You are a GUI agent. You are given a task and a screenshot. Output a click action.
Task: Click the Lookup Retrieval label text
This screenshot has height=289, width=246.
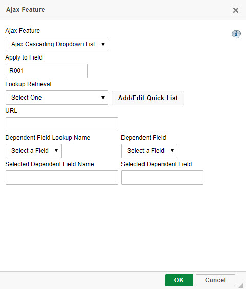coord(28,84)
